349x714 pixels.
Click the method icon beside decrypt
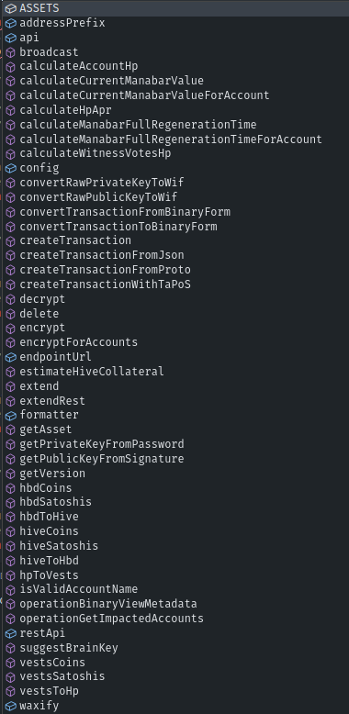point(10,299)
